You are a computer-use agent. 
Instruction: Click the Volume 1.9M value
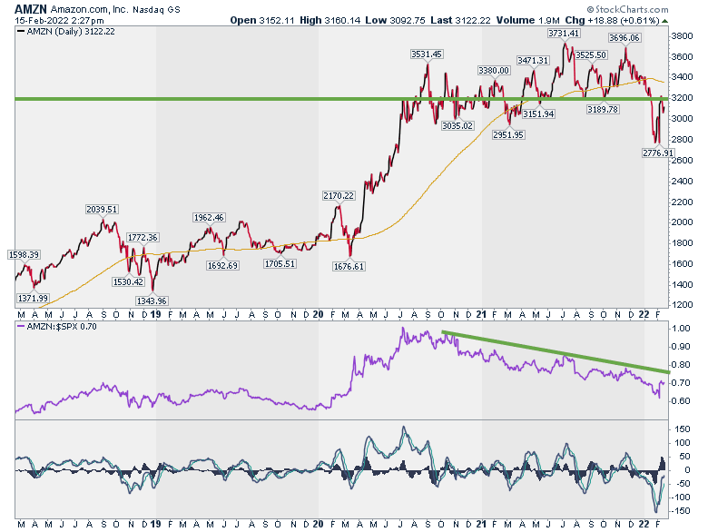tap(528, 20)
